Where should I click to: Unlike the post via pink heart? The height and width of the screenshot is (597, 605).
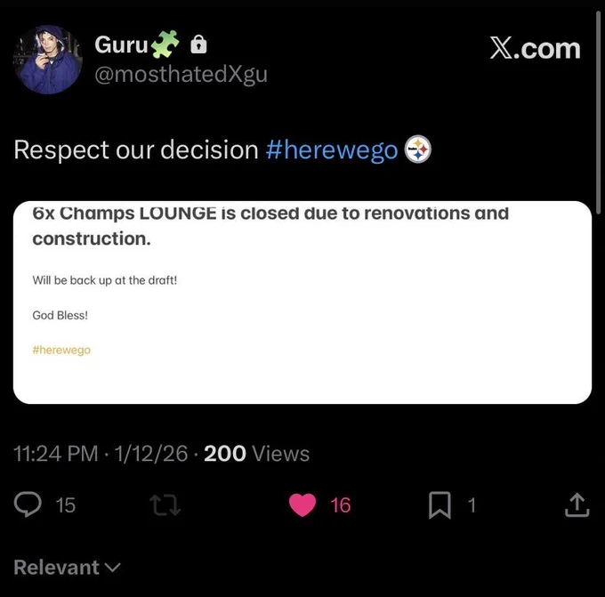point(302,505)
